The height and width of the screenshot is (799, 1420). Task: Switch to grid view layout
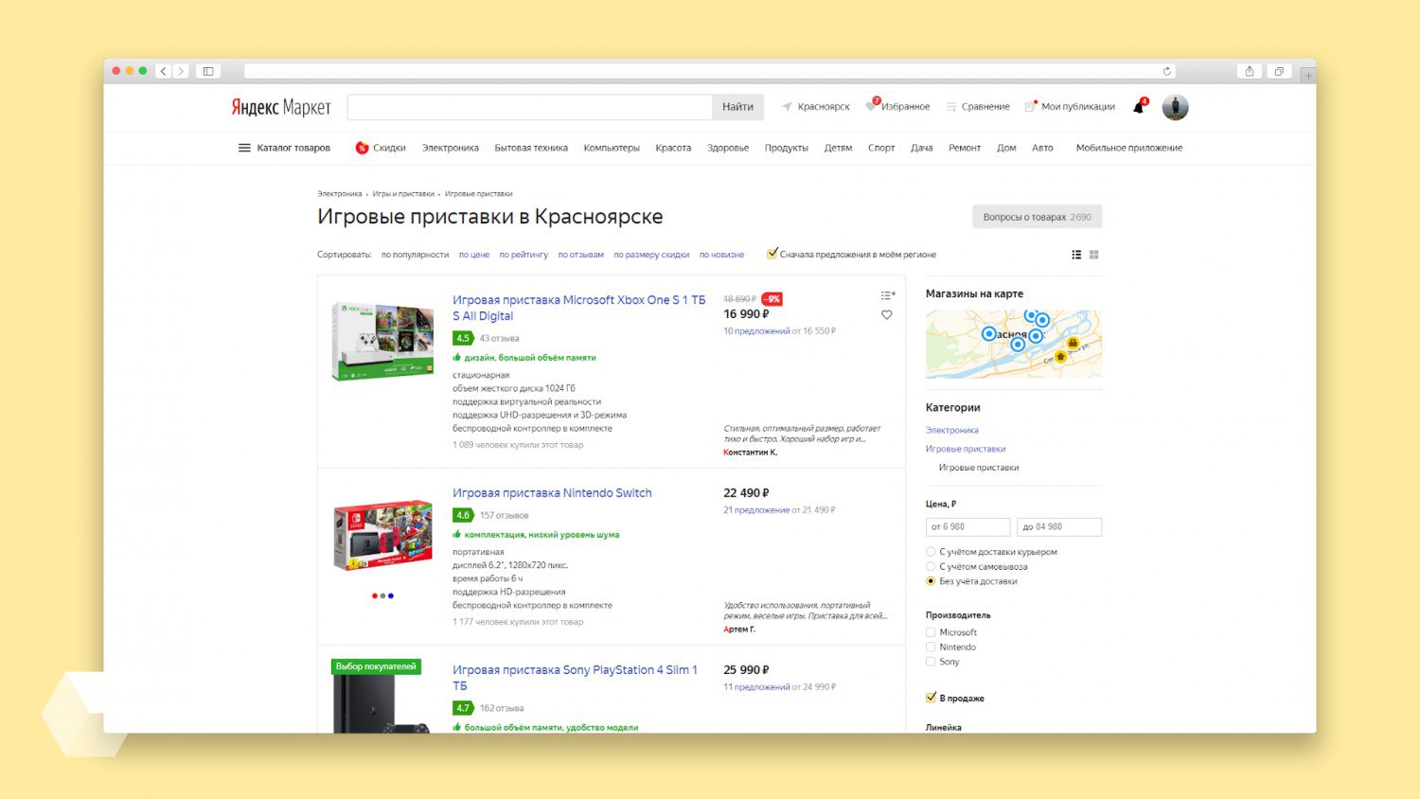coord(1094,255)
